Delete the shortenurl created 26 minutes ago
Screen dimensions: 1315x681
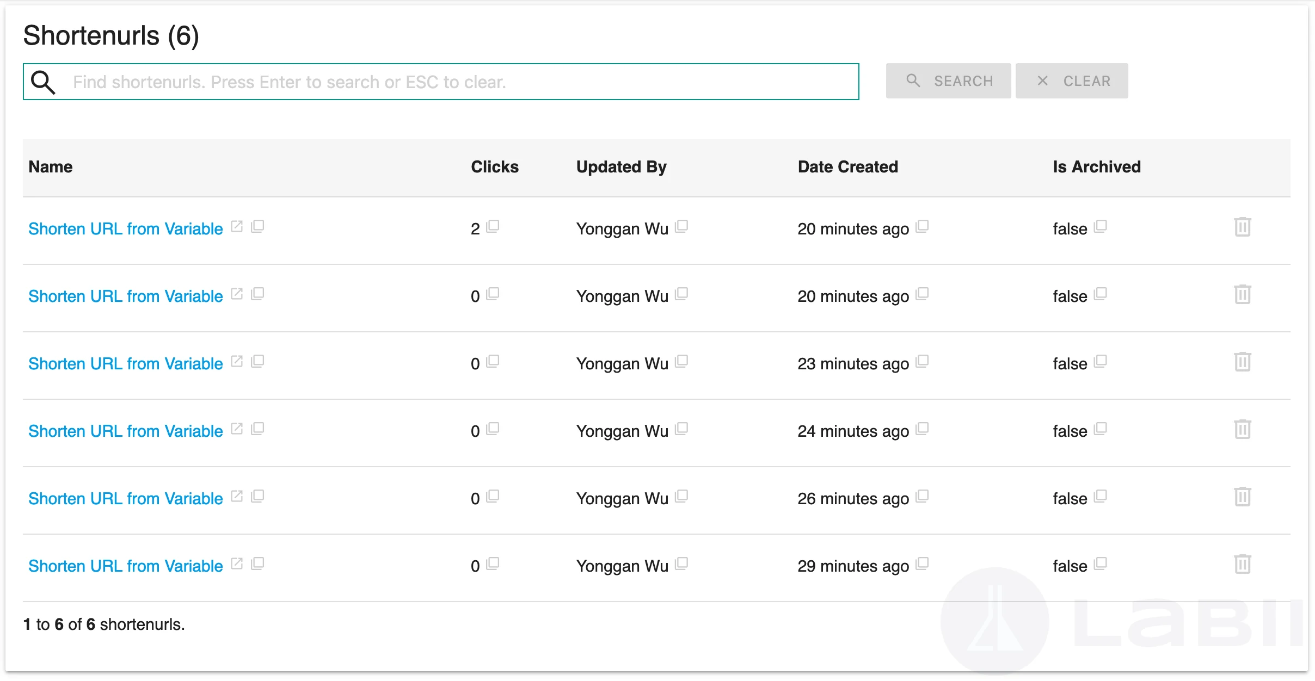(x=1242, y=497)
